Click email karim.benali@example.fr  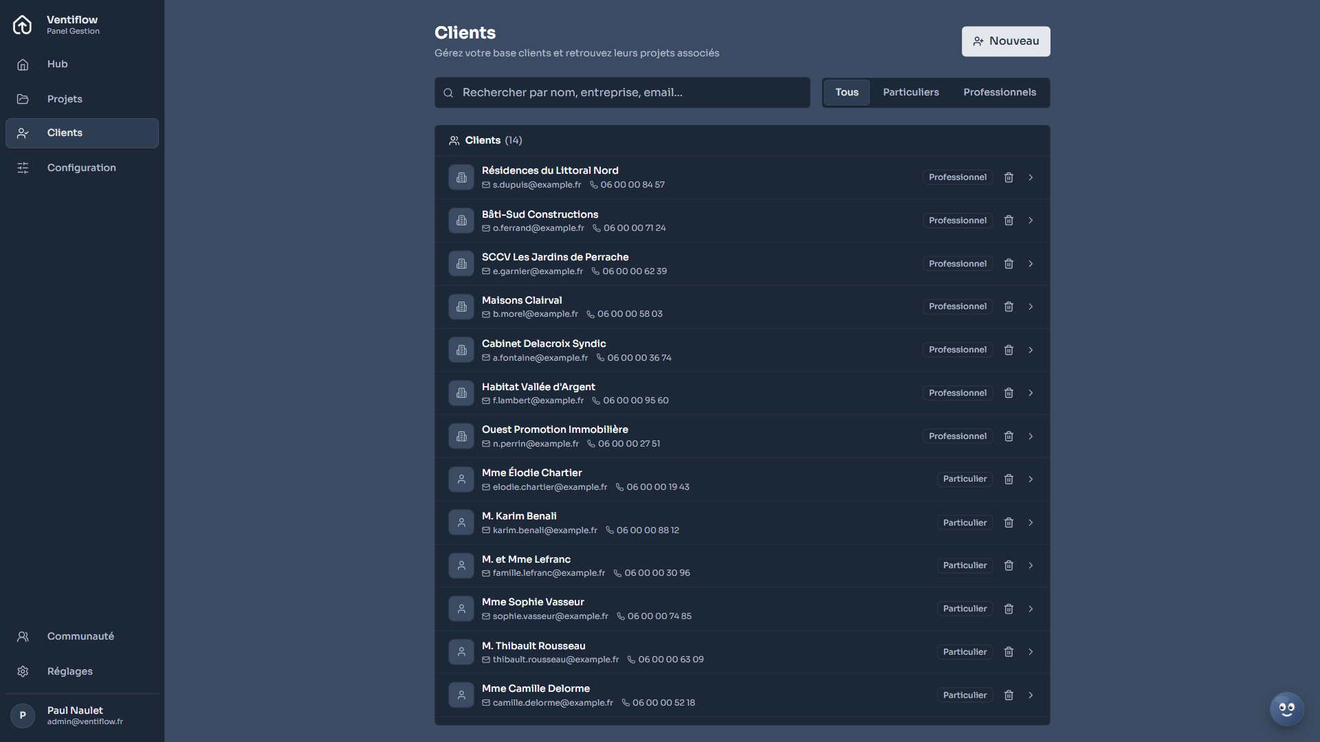tap(545, 530)
